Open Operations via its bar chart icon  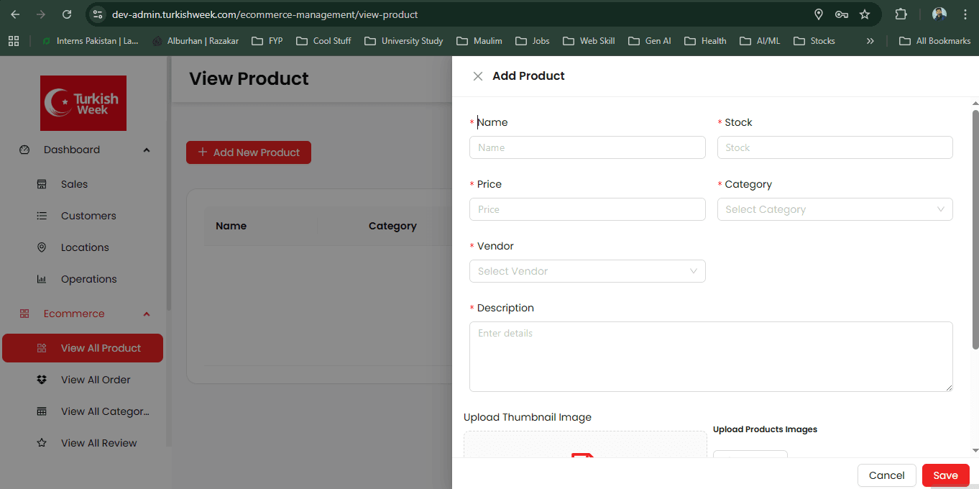(42, 279)
